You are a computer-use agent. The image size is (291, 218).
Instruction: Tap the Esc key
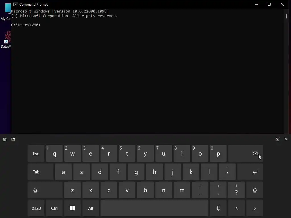point(36,154)
